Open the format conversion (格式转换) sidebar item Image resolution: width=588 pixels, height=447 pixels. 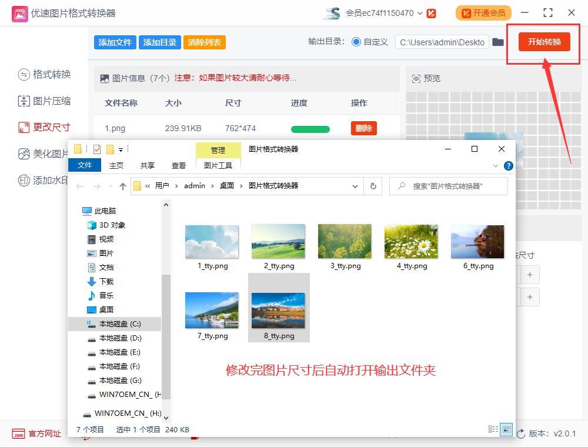[x=45, y=74]
